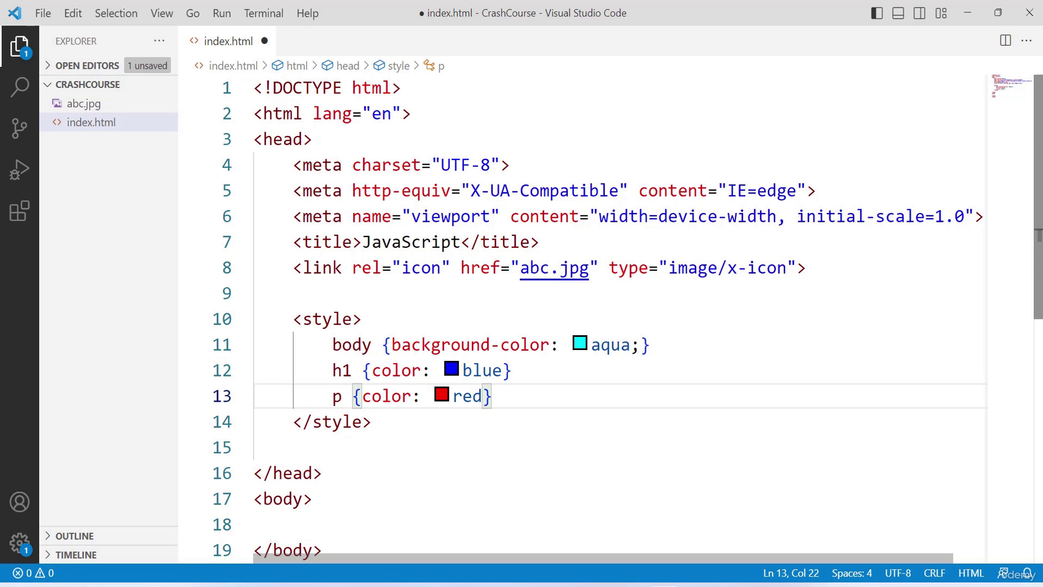
Task: Open the Manage gear icon
Action: 20,542
